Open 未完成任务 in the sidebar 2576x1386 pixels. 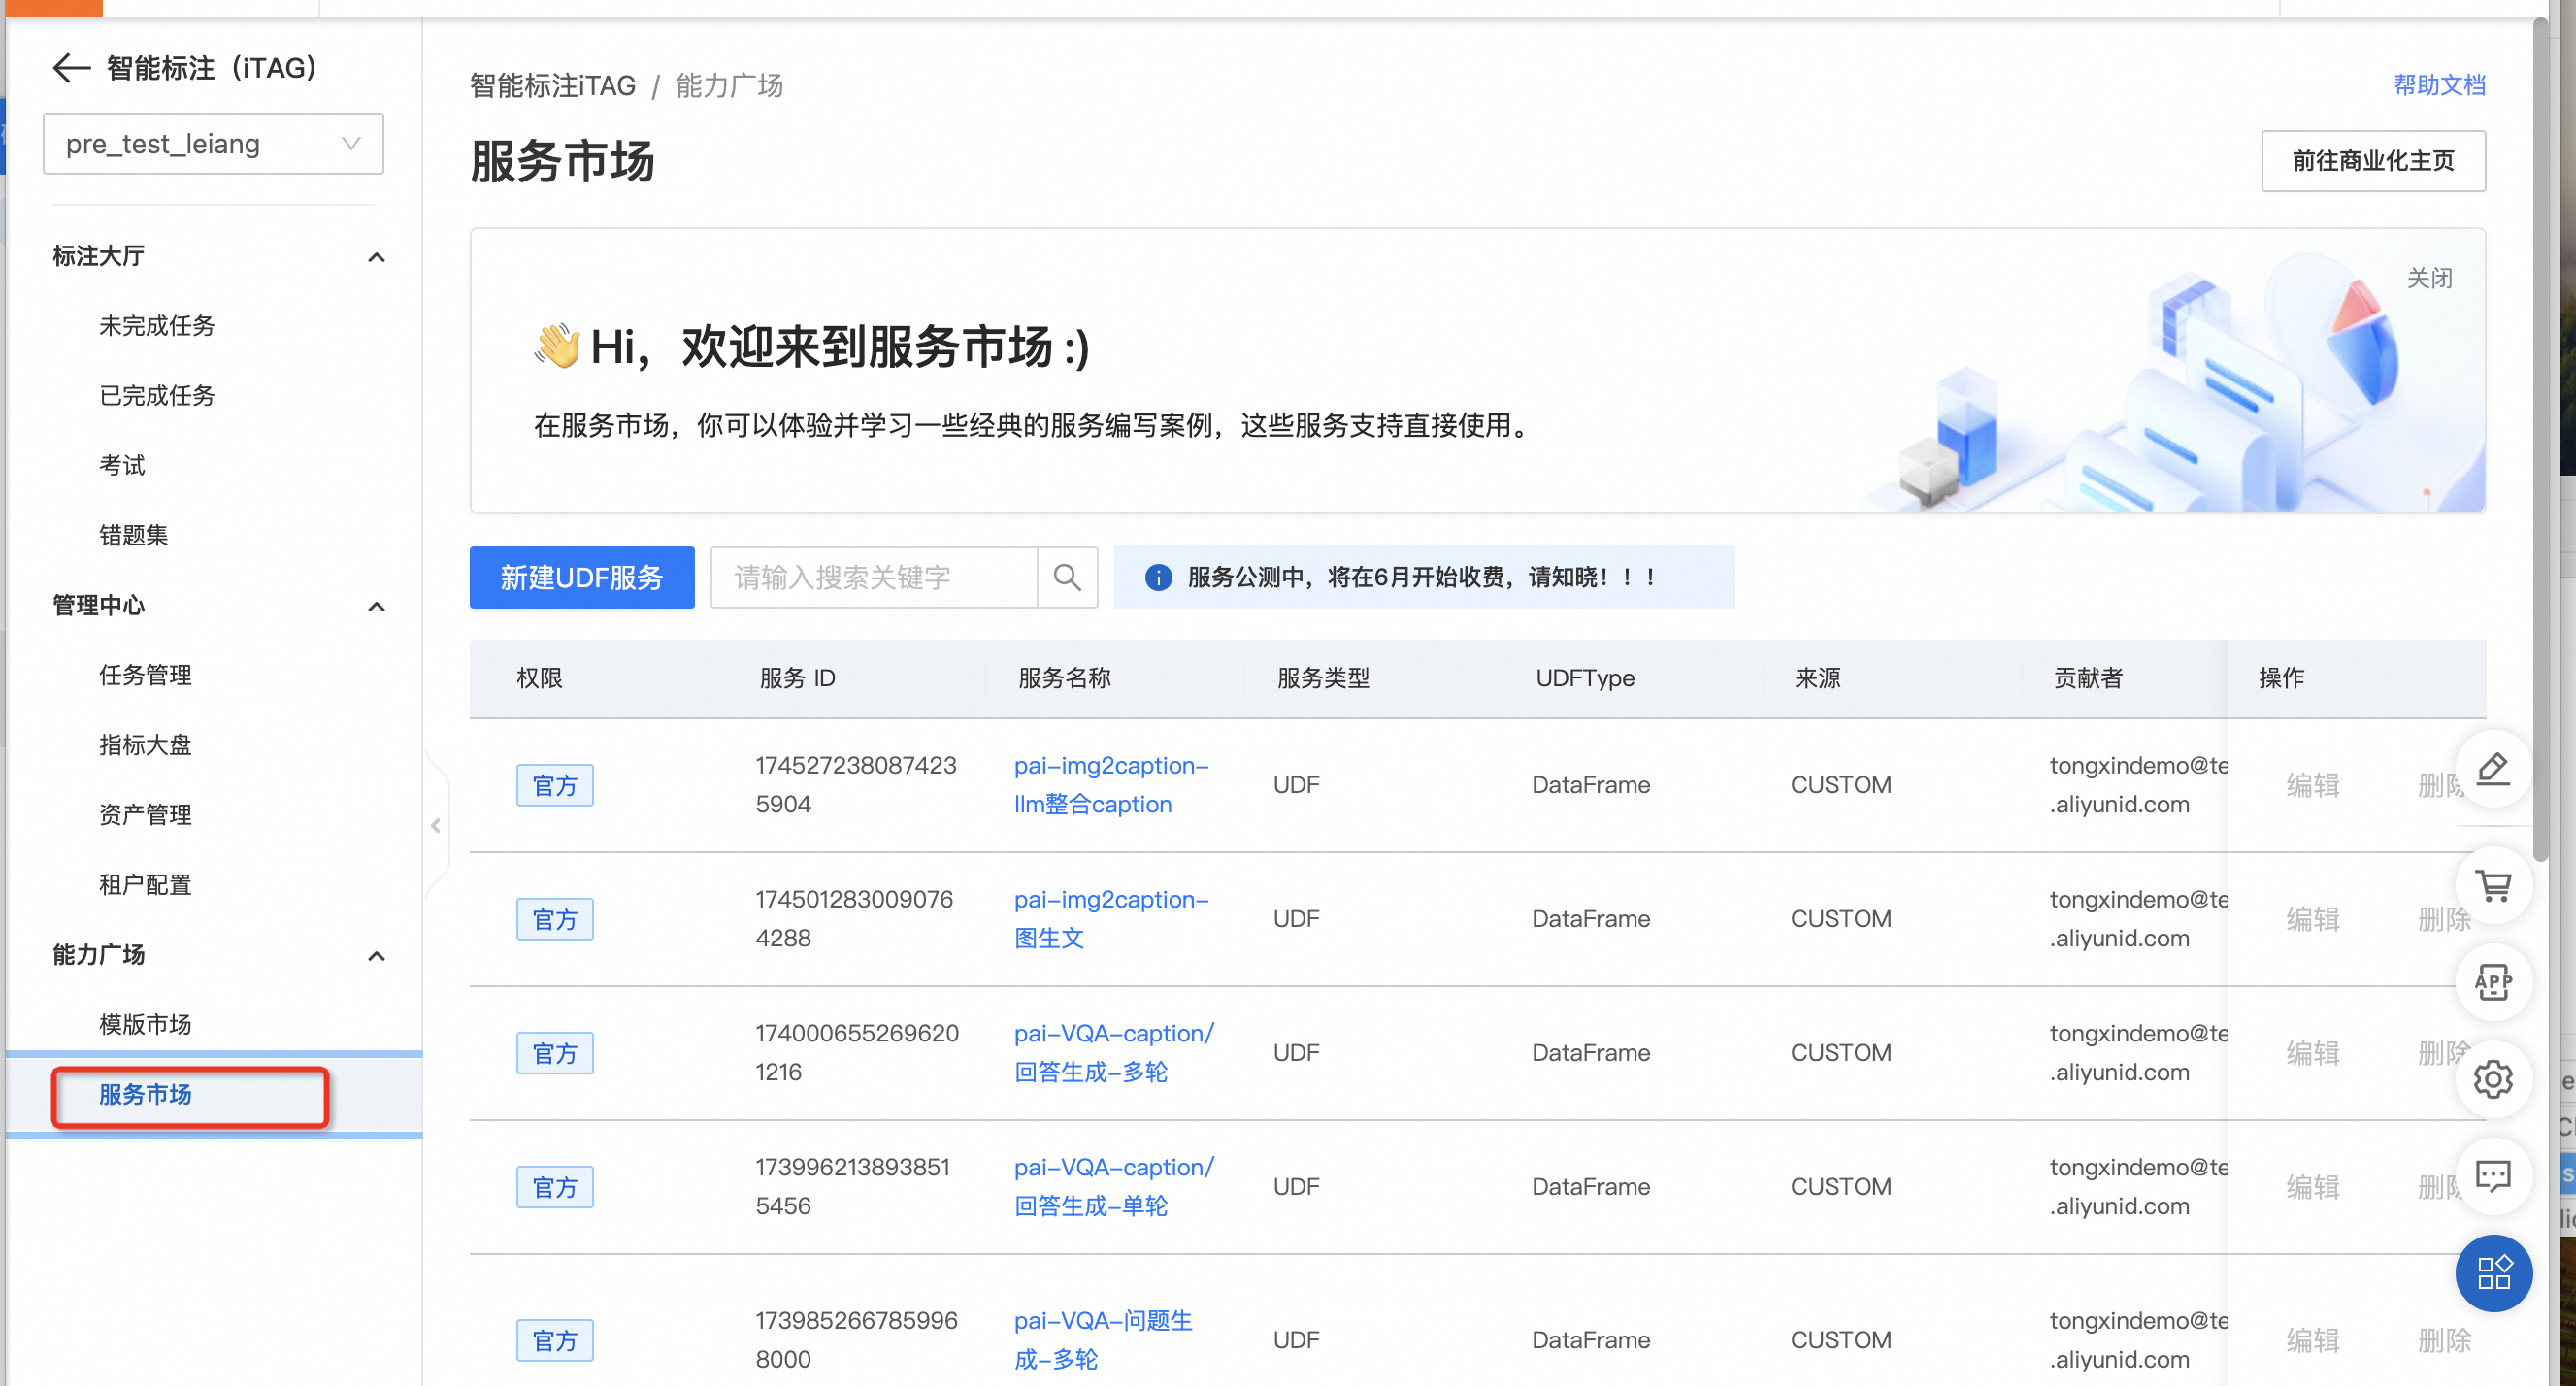click(157, 325)
